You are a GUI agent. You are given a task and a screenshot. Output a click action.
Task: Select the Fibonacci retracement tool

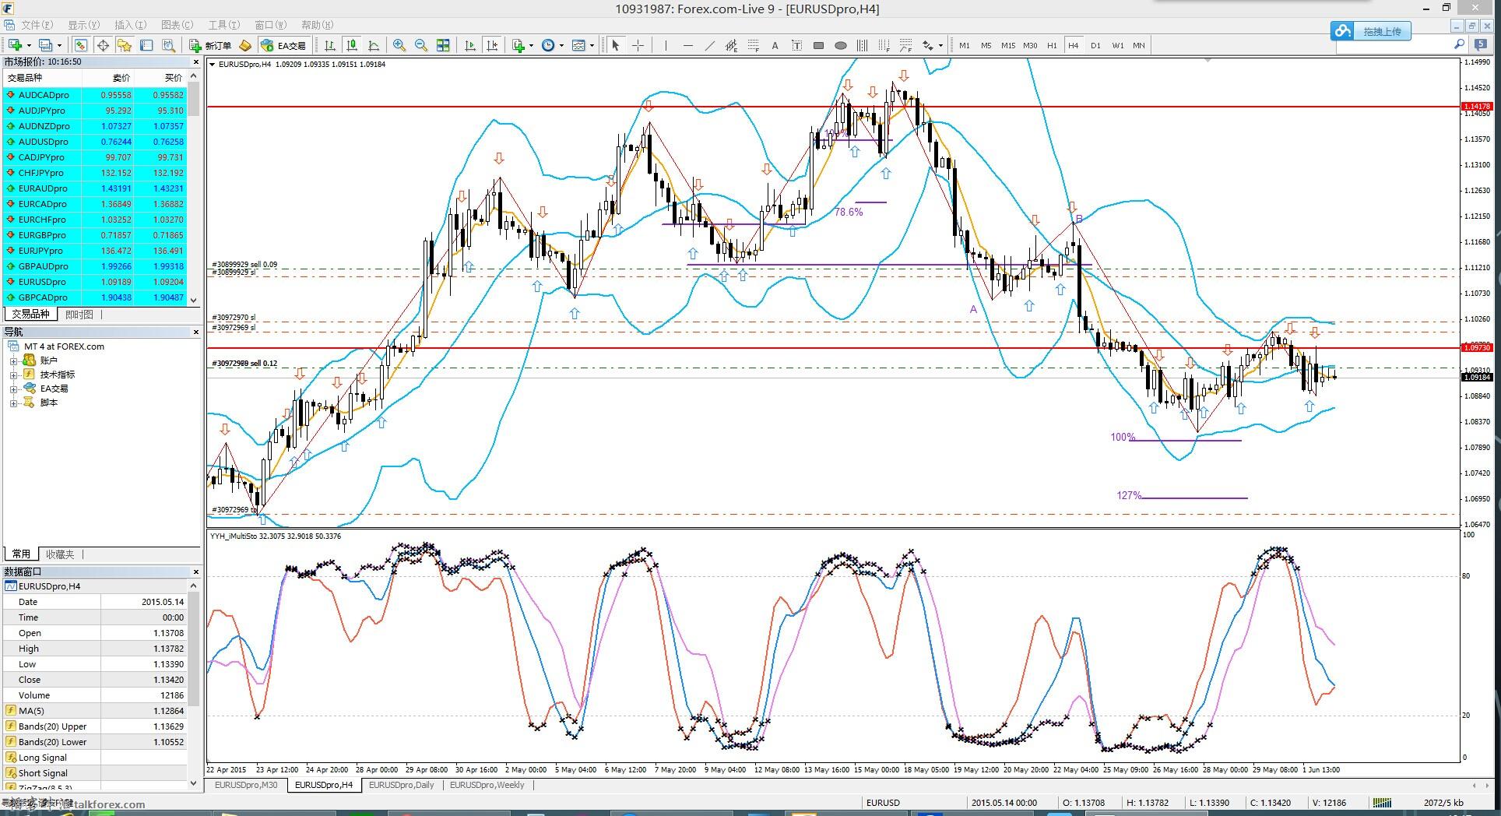point(753,45)
